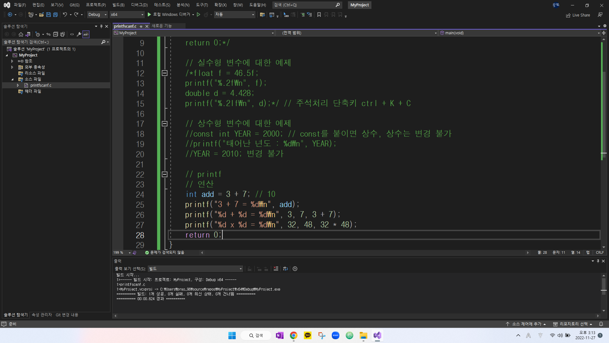The width and height of the screenshot is (609, 343).
Task: Click the Undo arrow icon
Action: click(65, 15)
